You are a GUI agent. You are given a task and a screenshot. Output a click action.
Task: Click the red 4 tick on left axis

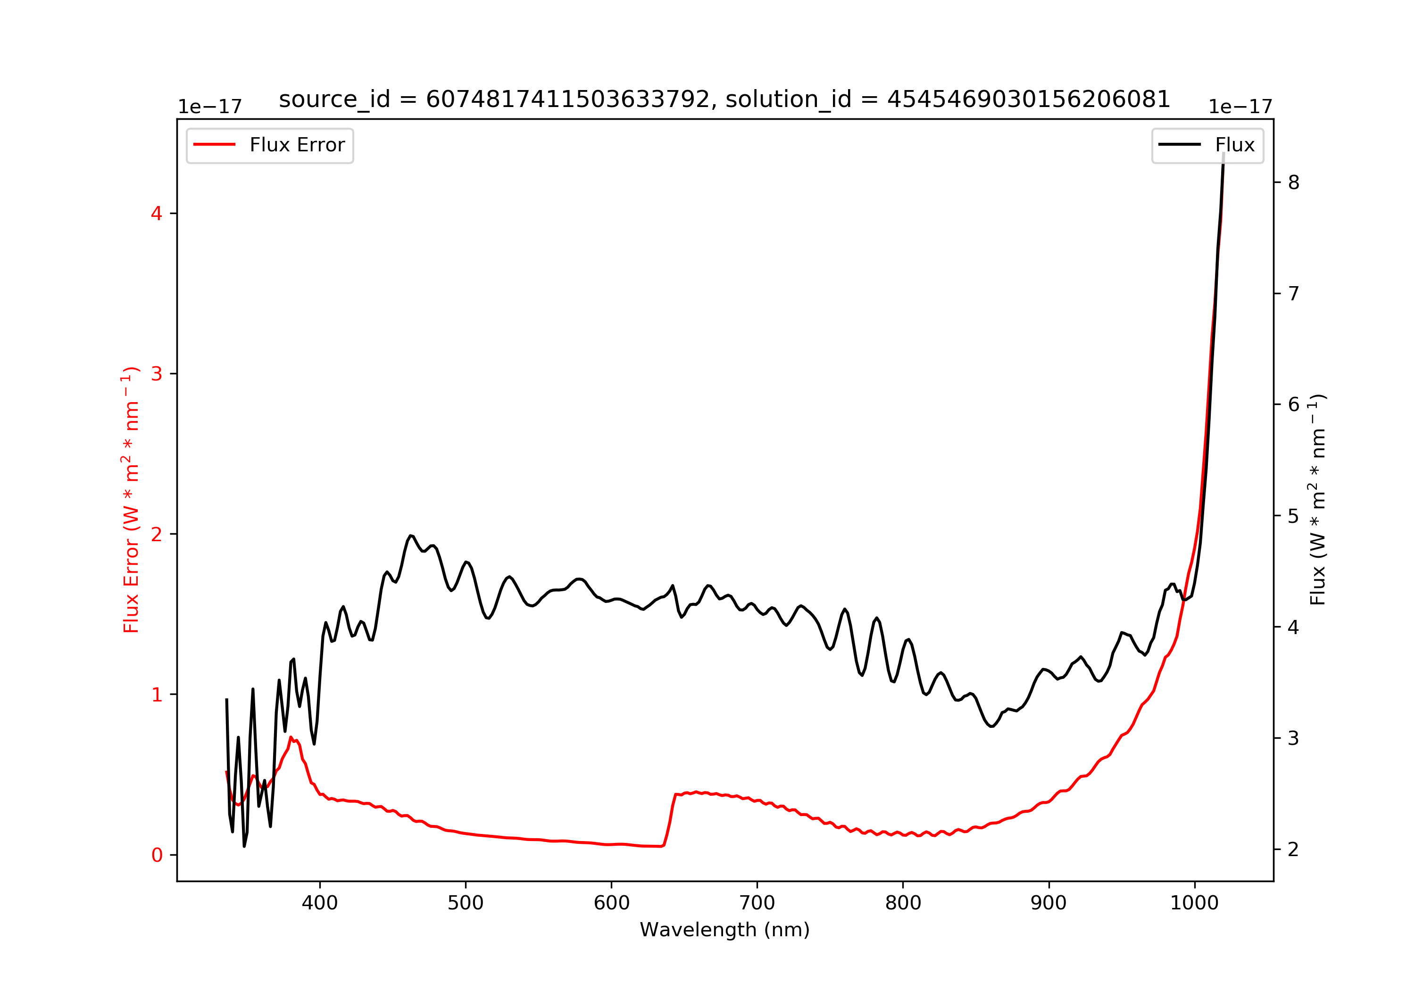(157, 214)
